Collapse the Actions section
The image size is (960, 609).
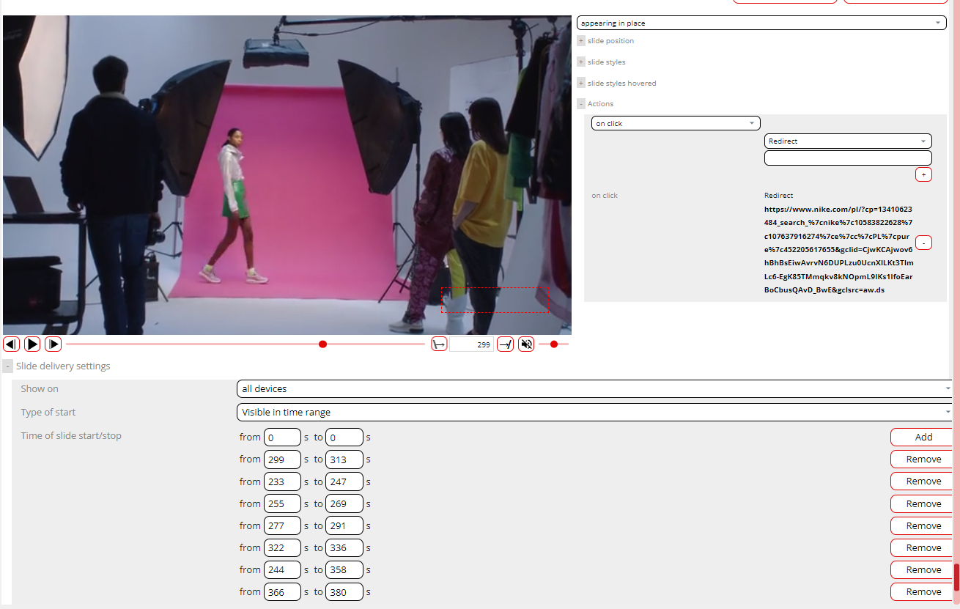[581, 104]
